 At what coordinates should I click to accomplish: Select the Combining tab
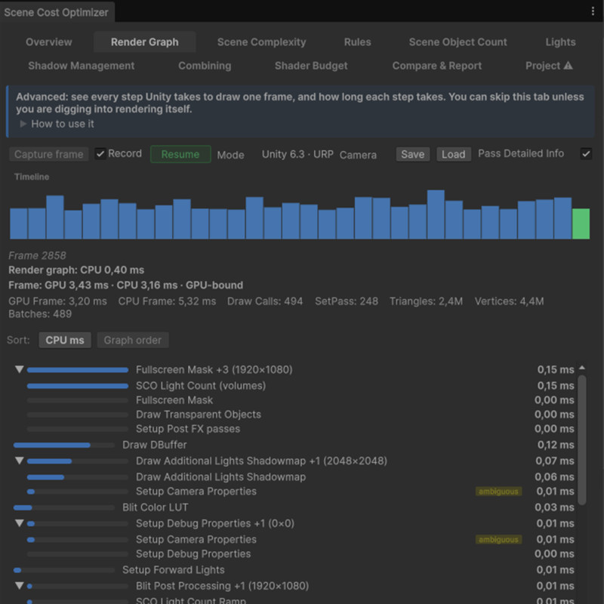tap(205, 66)
